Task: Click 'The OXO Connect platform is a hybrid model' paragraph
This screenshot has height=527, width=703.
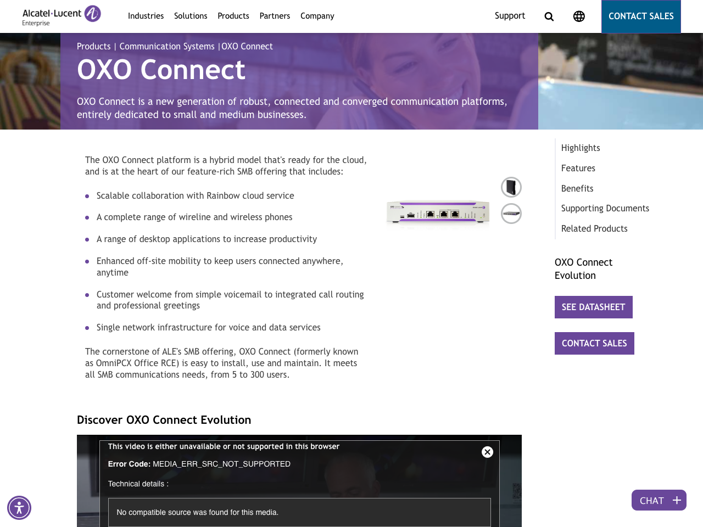Action: [x=226, y=166]
